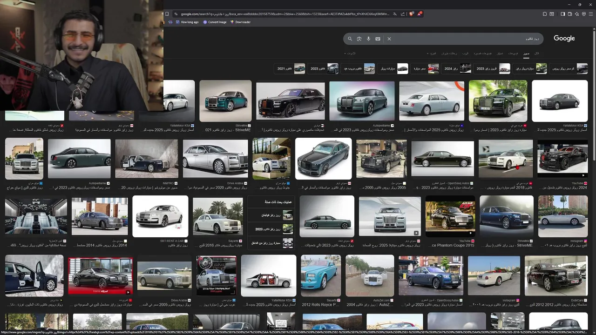Open the Convert Image bookmark
The width and height of the screenshot is (596, 335).
click(214, 22)
